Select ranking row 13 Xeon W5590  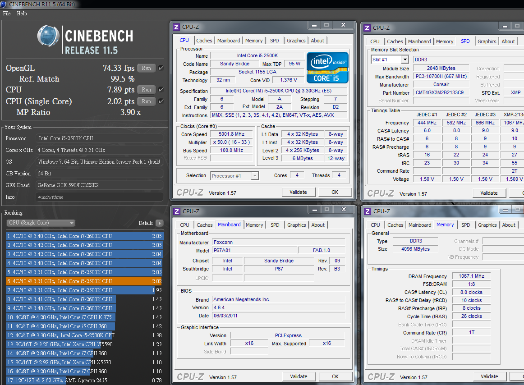click(85, 344)
